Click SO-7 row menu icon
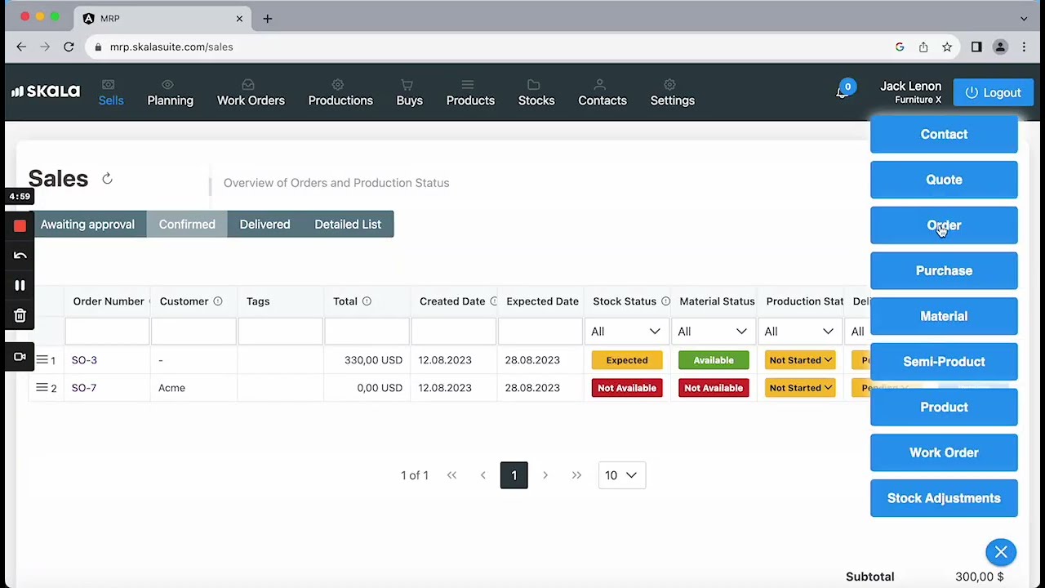 [x=42, y=387]
